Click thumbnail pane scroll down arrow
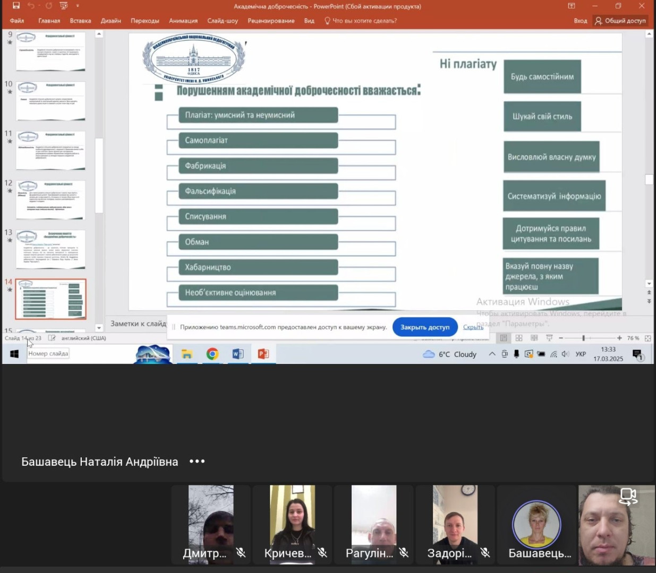 (99, 328)
